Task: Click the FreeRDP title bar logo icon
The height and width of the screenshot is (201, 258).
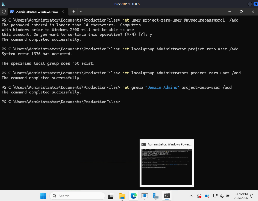Action: (3, 4)
